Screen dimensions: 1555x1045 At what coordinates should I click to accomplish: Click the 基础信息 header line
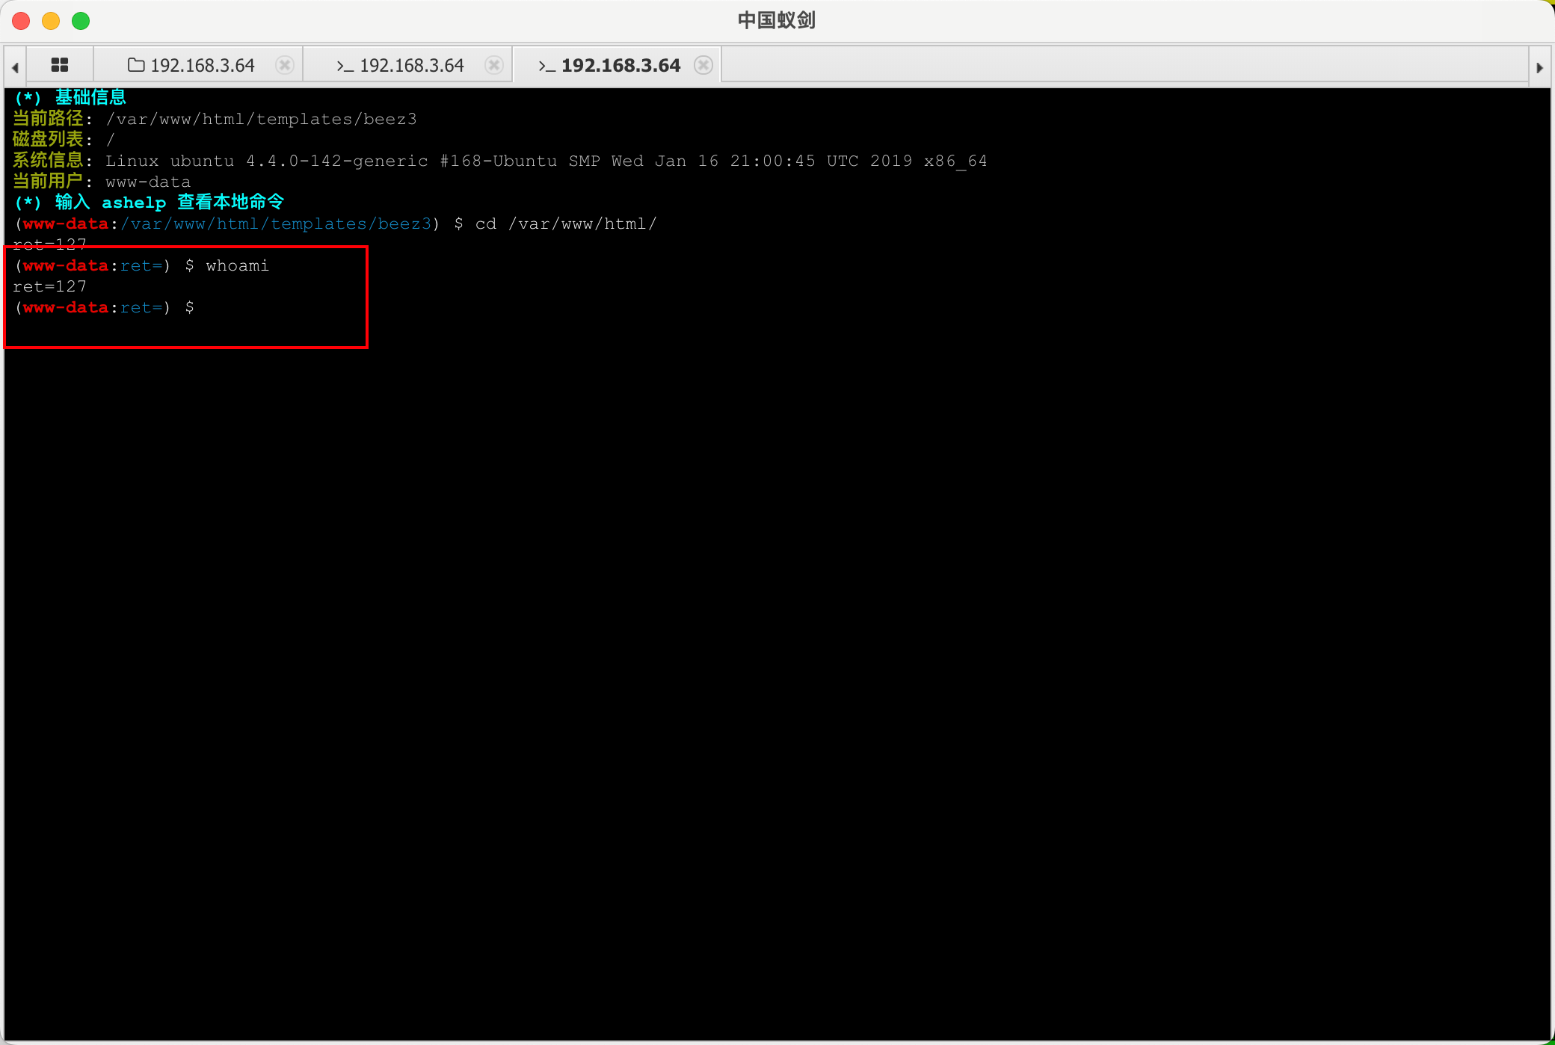(x=70, y=97)
